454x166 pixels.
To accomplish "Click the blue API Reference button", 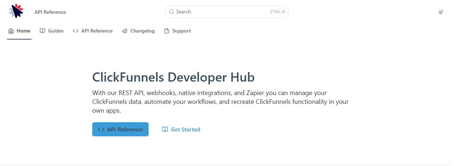I will tap(120, 129).
